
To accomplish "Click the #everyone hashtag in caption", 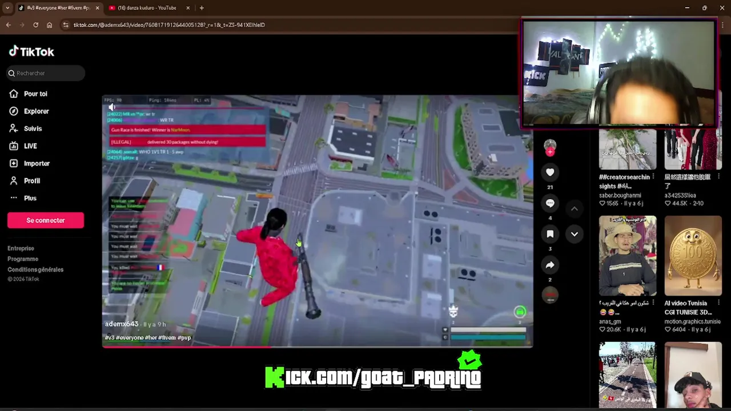I will click(130, 338).
